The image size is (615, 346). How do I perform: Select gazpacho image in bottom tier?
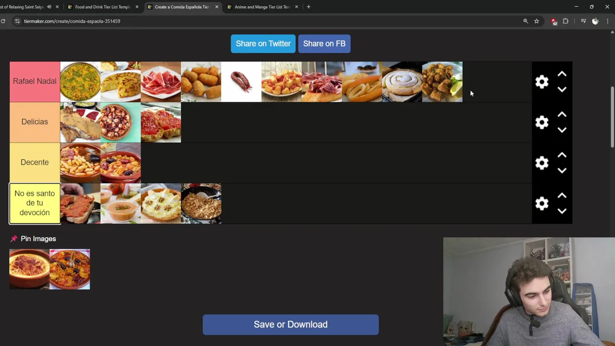click(121, 203)
